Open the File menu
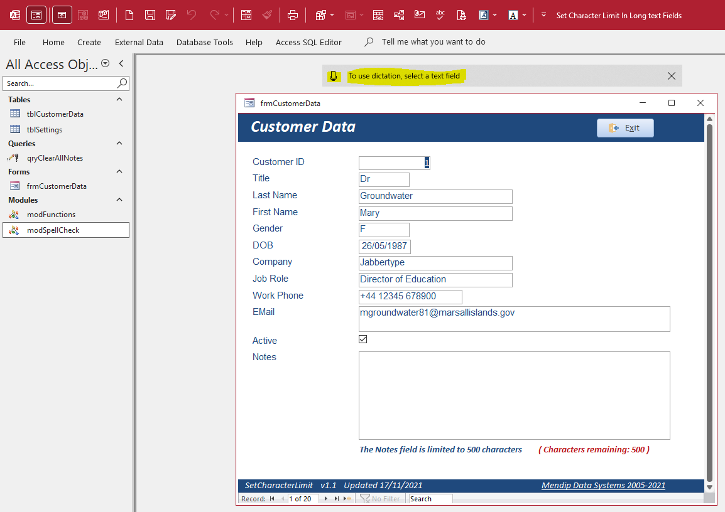Viewport: 725px width, 512px height. click(x=20, y=42)
